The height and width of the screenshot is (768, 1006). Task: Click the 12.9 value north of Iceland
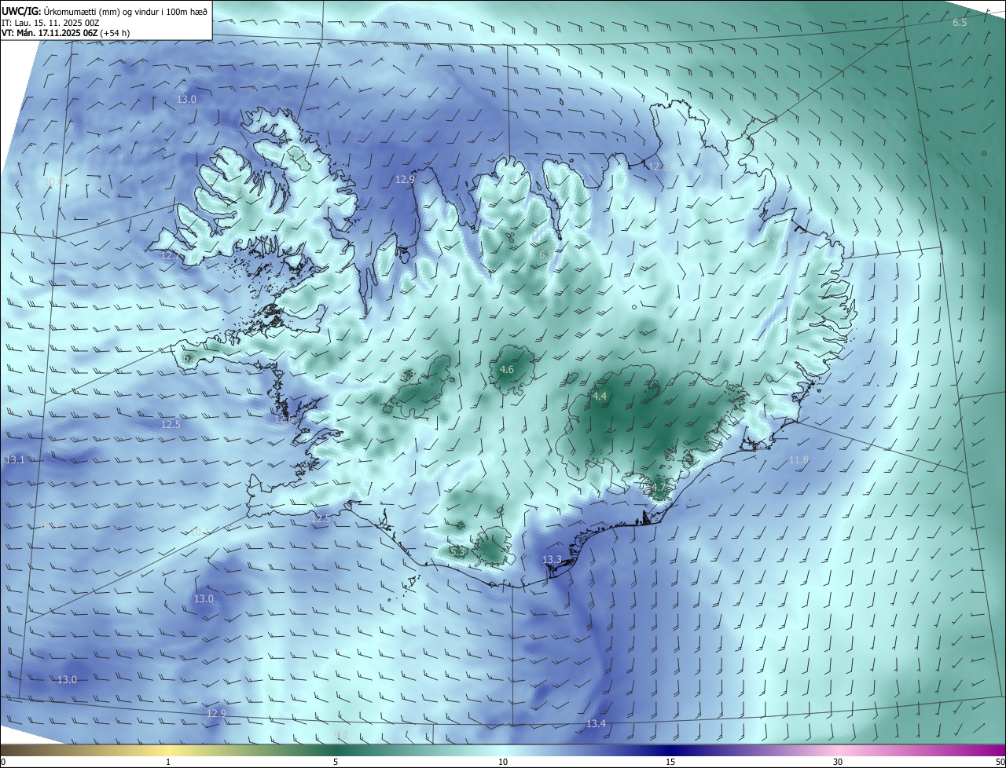point(404,180)
